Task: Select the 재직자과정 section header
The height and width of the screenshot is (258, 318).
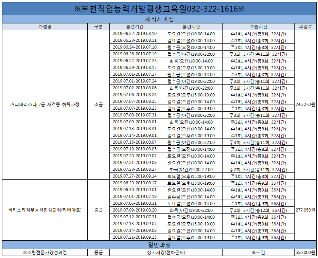Action: coord(159,19)
